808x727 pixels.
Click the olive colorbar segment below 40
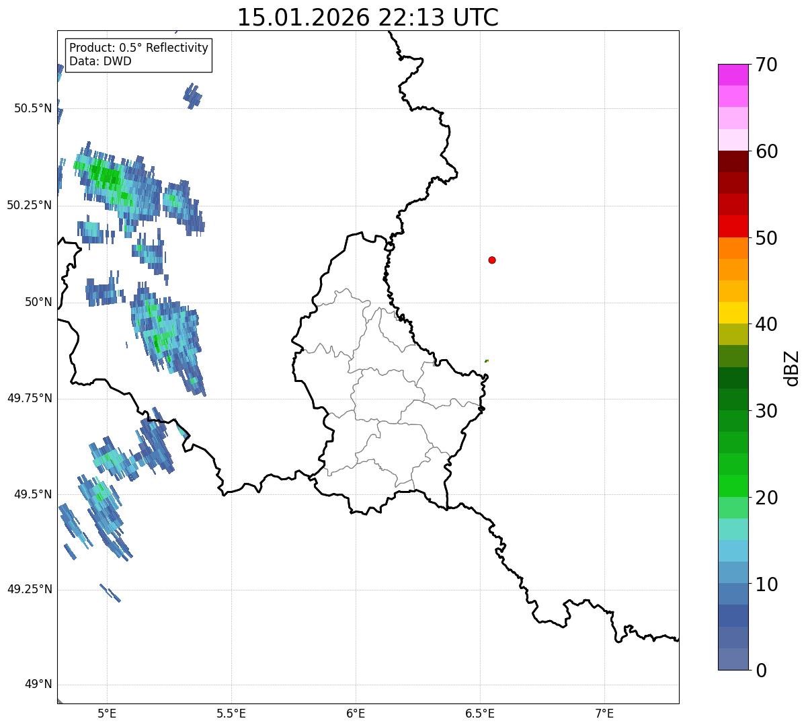[x=733, y=334]
